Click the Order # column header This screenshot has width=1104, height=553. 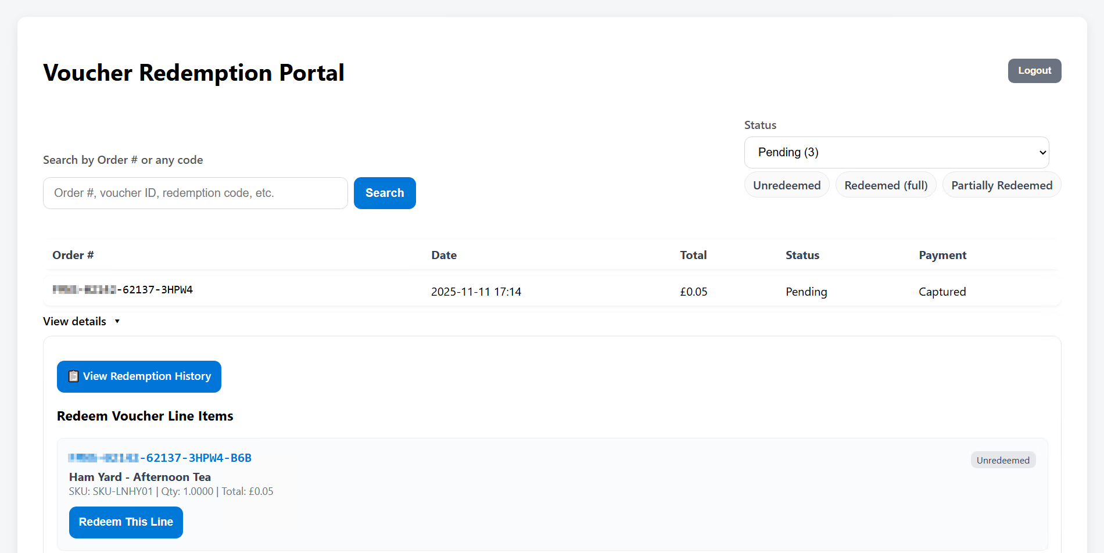tap(73, 255)
